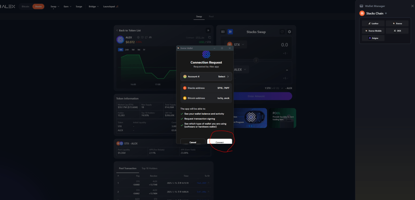This screenshot has width=415, height=200.
Task: Switch to the Pool tab
Action: [x=211, y=17]
